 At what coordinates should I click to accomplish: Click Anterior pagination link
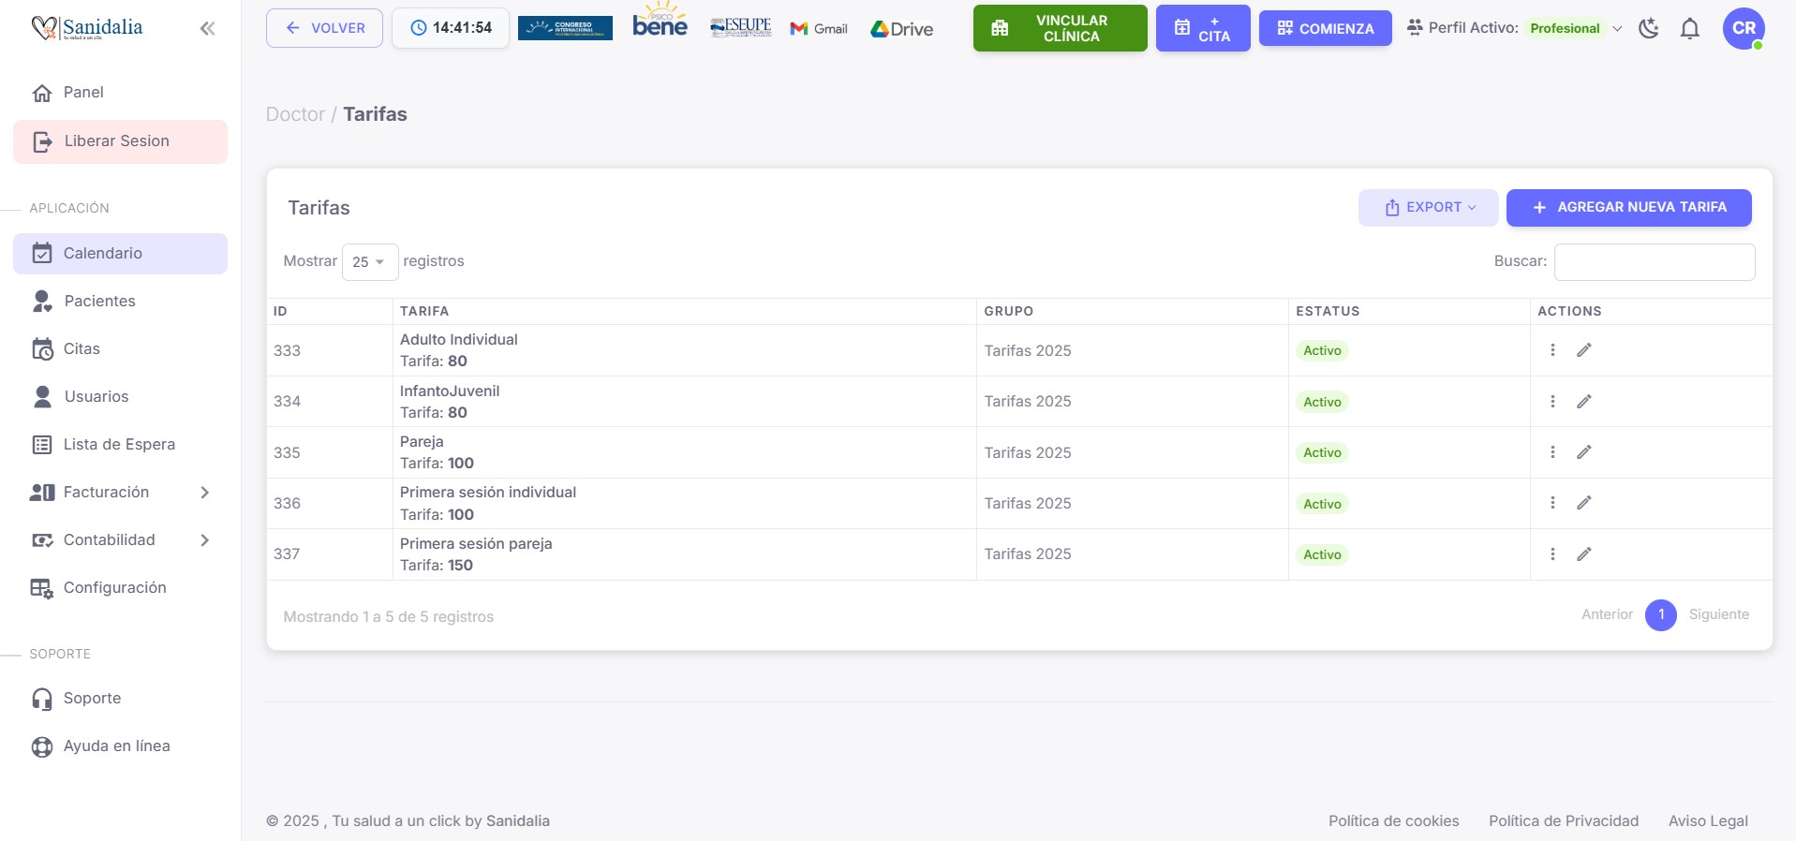(1607, 615)
